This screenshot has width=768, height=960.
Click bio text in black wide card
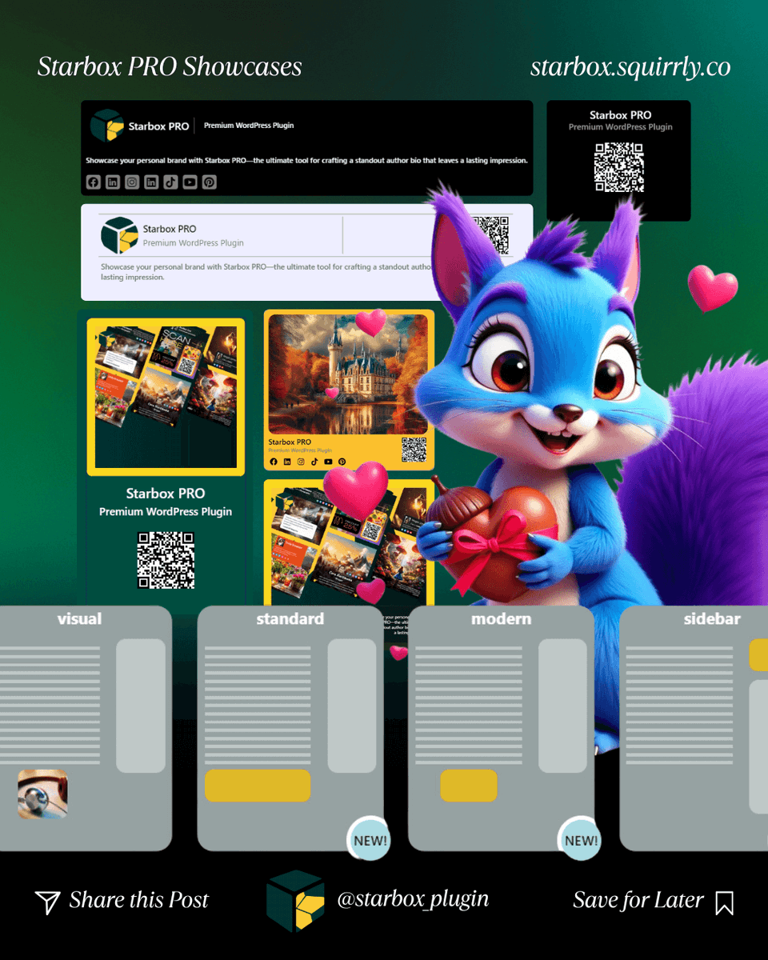coord(306,161)
